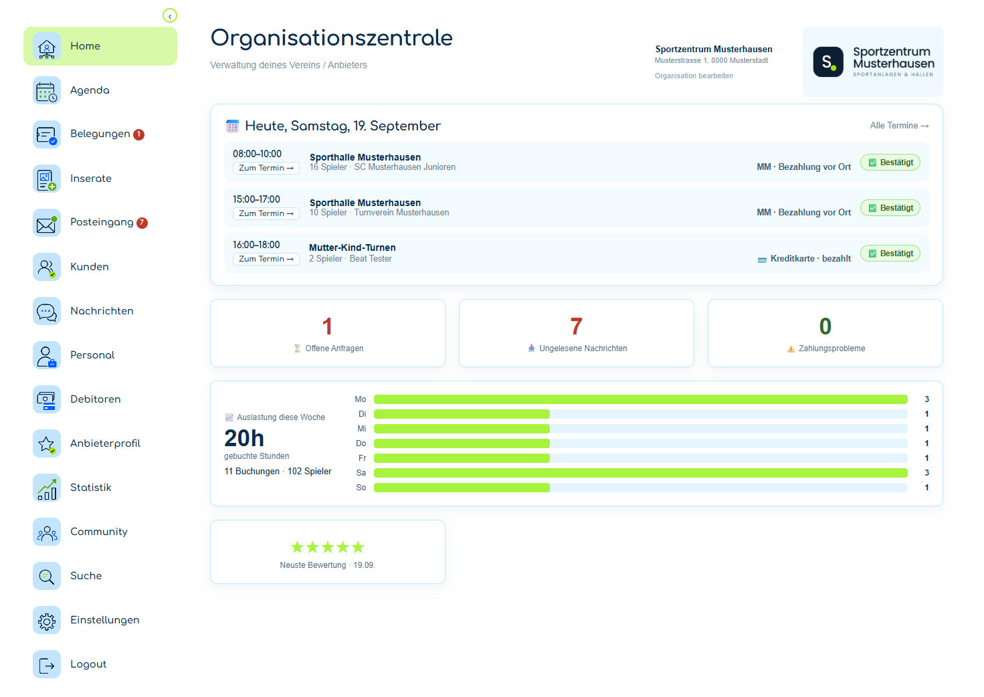Open the Nachrichten chat icon
Viewport: 984px width, 697px height.
47,311
